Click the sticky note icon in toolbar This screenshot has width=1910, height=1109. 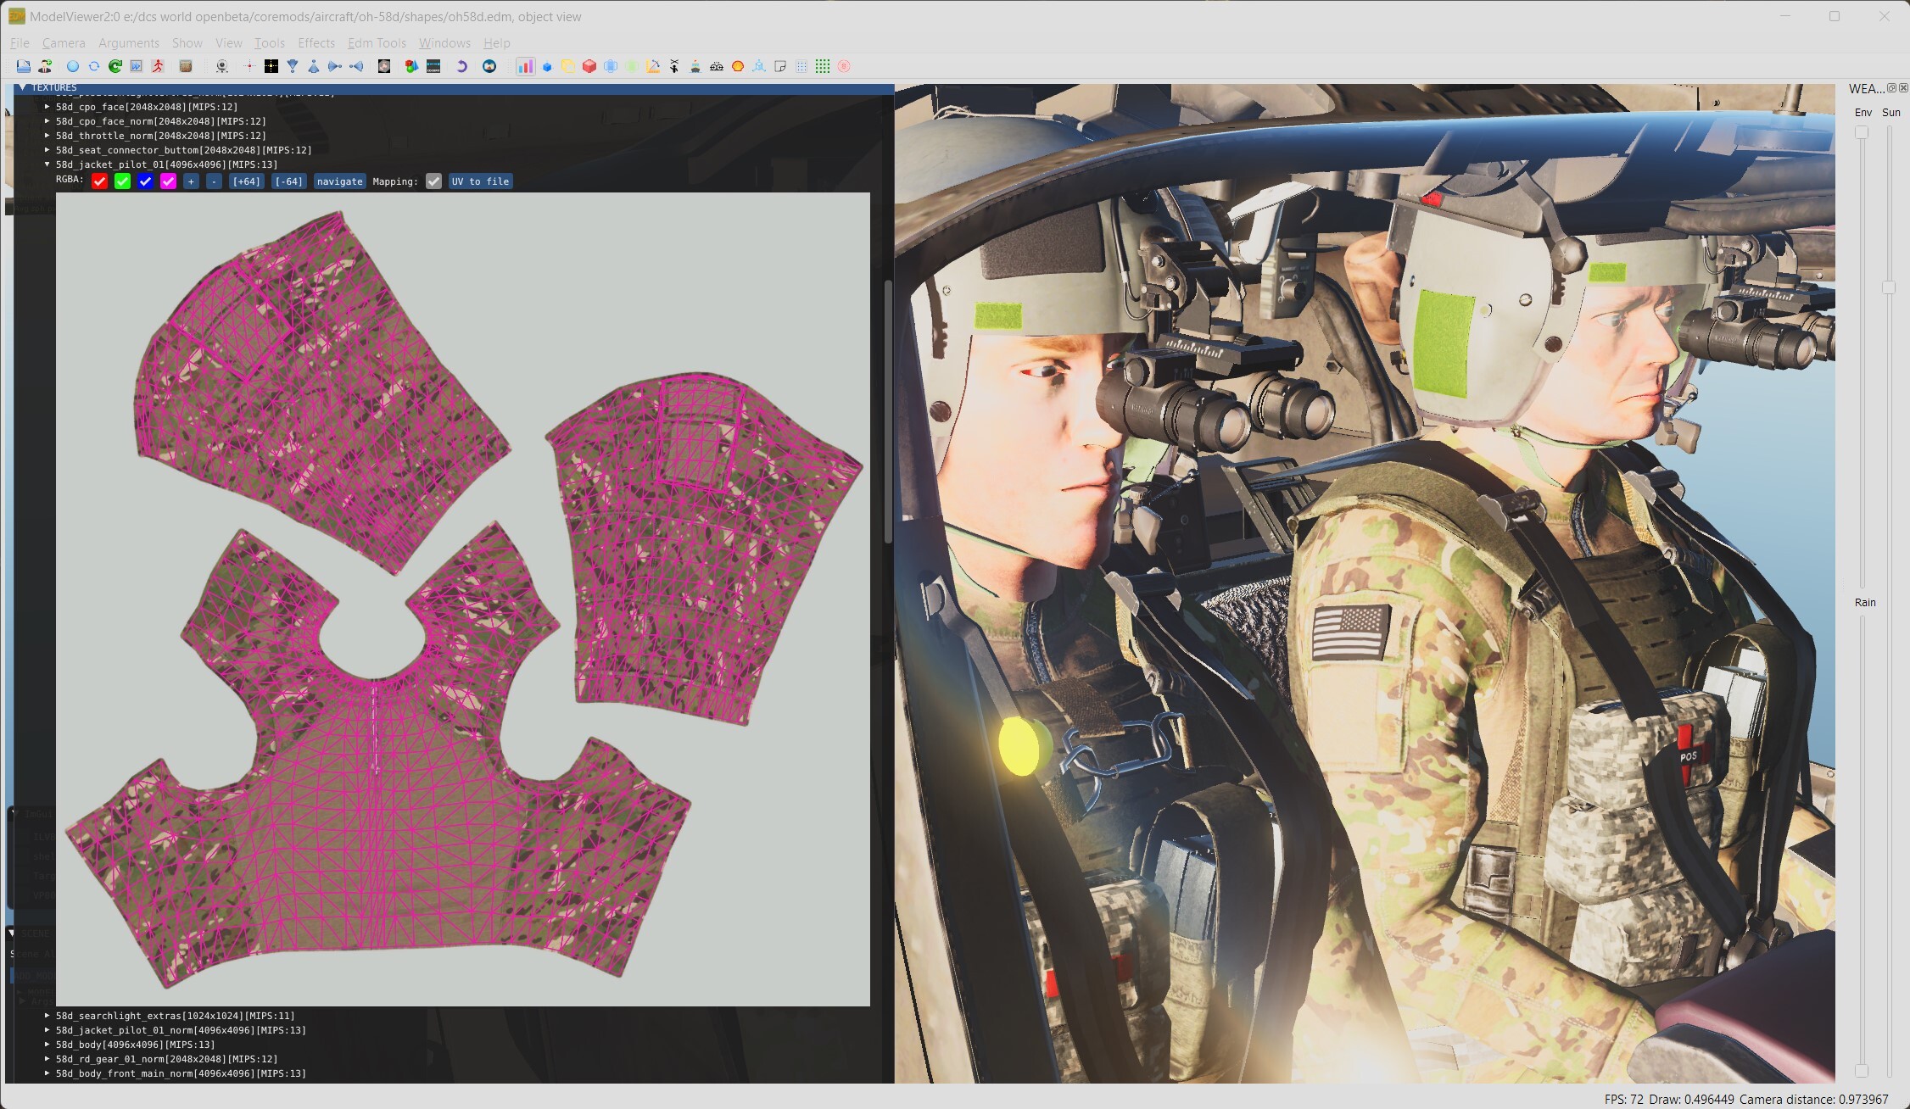pyautogui.click(x=780, y=66)
